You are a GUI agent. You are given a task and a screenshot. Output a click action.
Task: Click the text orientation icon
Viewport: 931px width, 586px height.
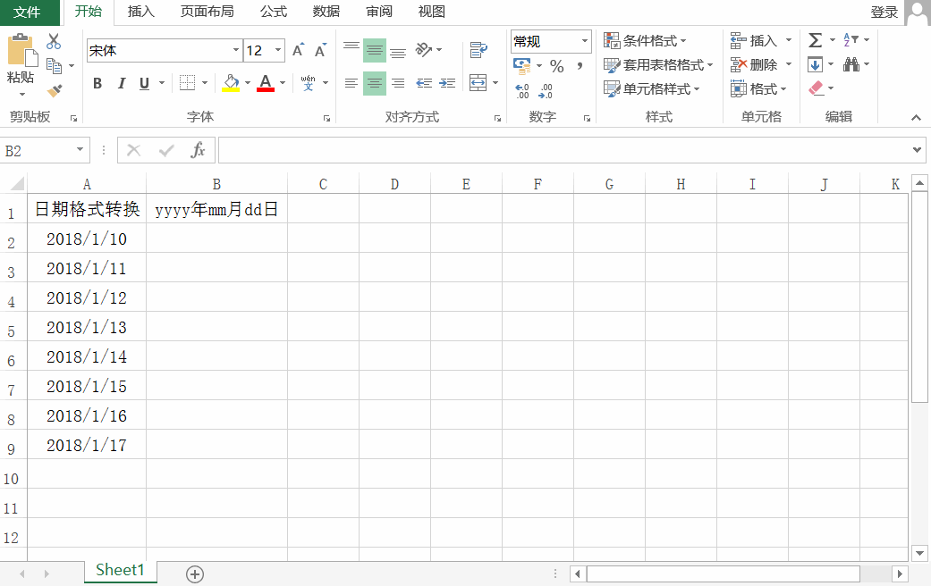423,50
